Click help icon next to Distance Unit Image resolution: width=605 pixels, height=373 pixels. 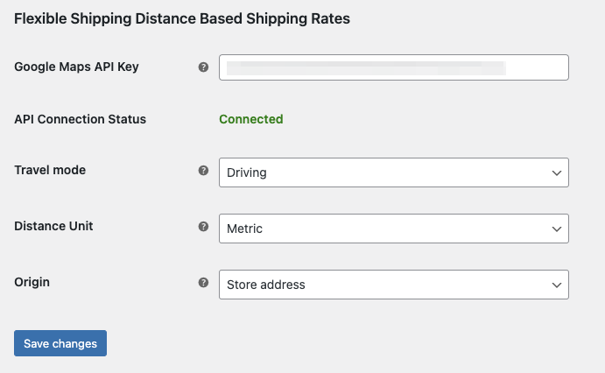coord(203,227)
